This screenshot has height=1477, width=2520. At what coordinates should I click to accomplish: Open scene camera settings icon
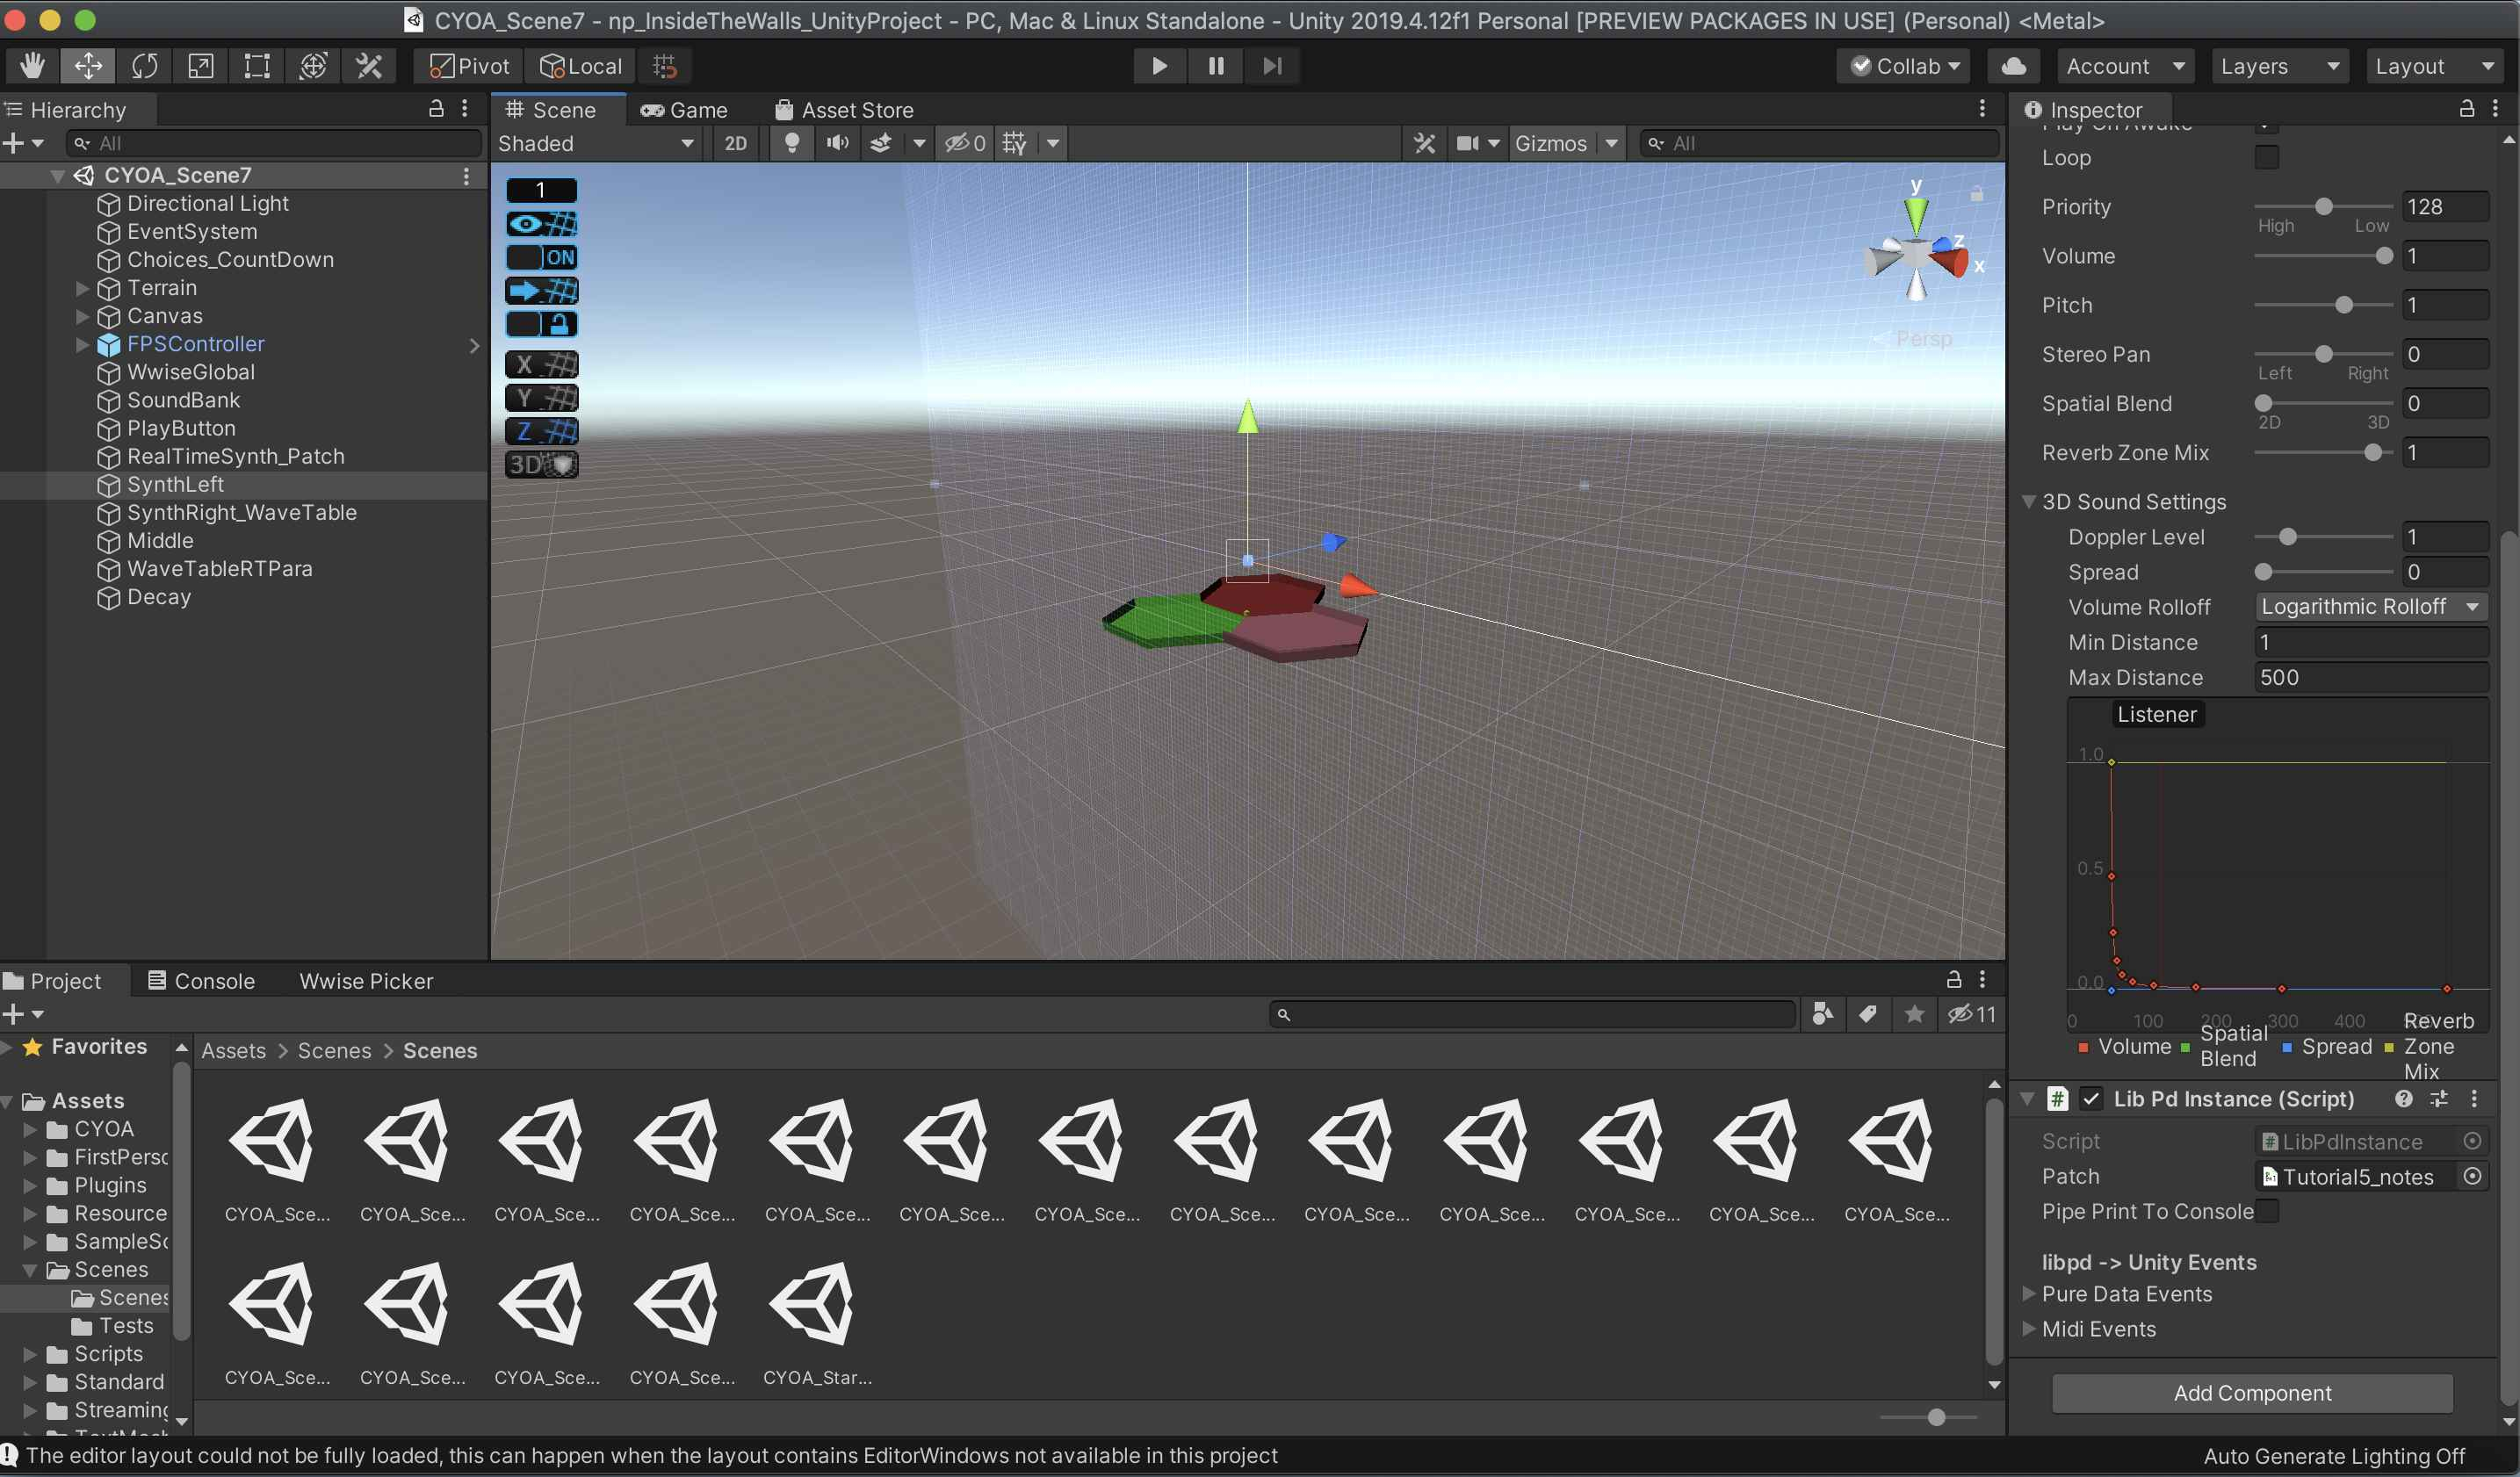1467,143
